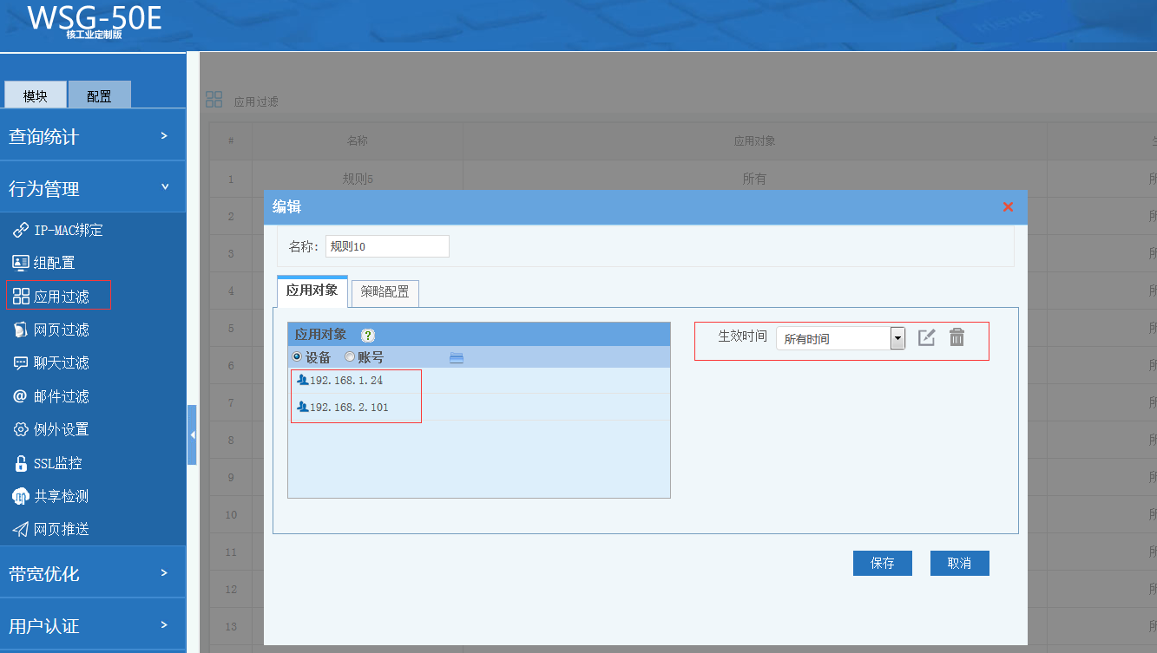Click the 取消 button

[x=959, y=563]
